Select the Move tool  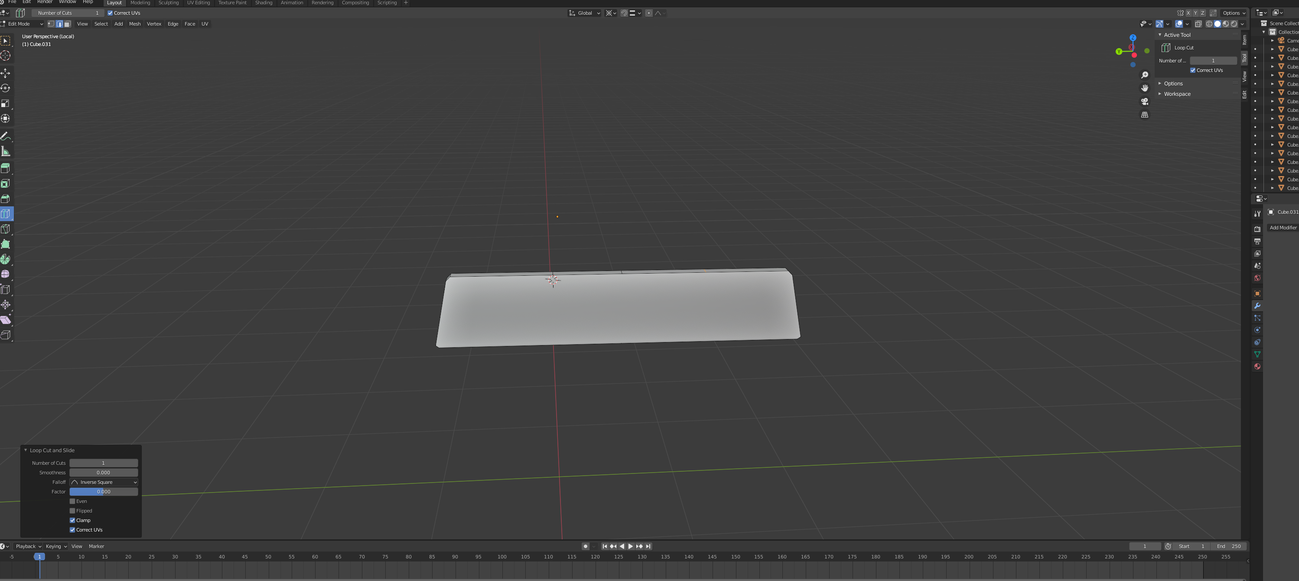(x=6, y=73)
